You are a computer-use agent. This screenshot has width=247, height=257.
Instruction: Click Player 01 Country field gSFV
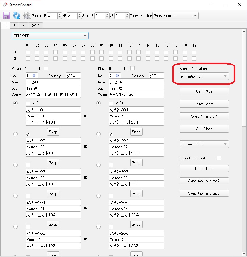click(73, 76)
